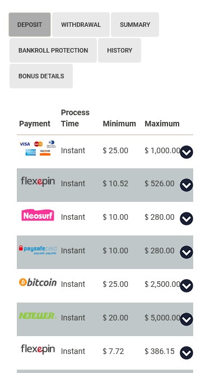Select the Deposit tab
Screen dimensions: 210x373
coord(30,25)
